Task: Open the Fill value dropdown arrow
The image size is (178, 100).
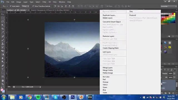Action: (x=174, y=77)
